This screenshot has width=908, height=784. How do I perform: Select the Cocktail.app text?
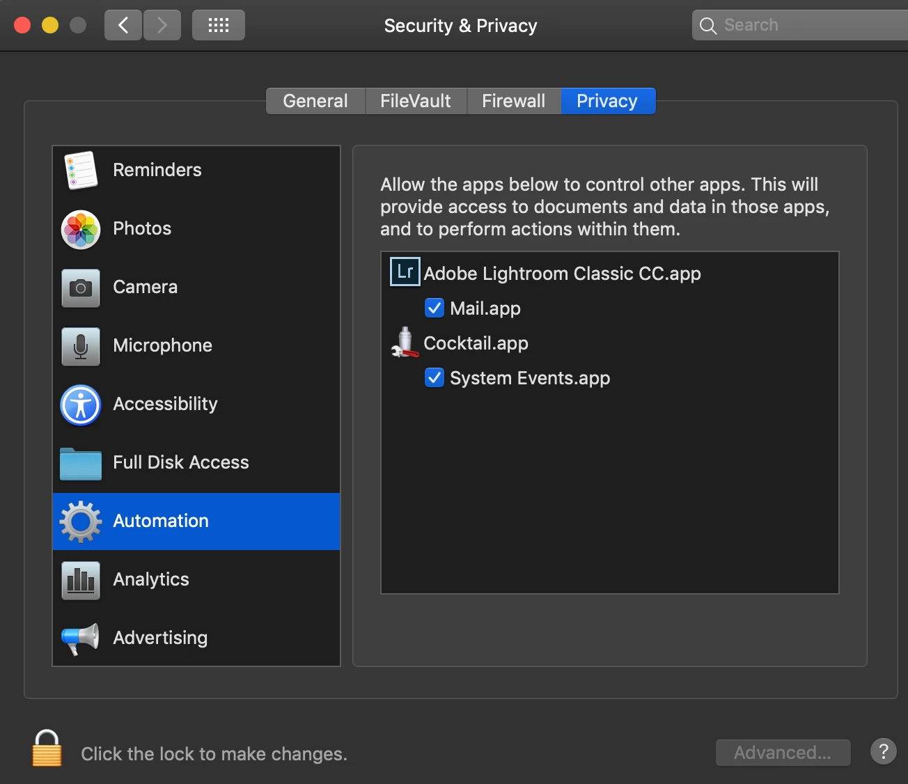tap(476, 343)
